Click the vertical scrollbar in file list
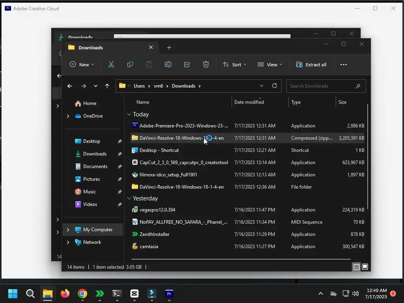 [368, 156]
